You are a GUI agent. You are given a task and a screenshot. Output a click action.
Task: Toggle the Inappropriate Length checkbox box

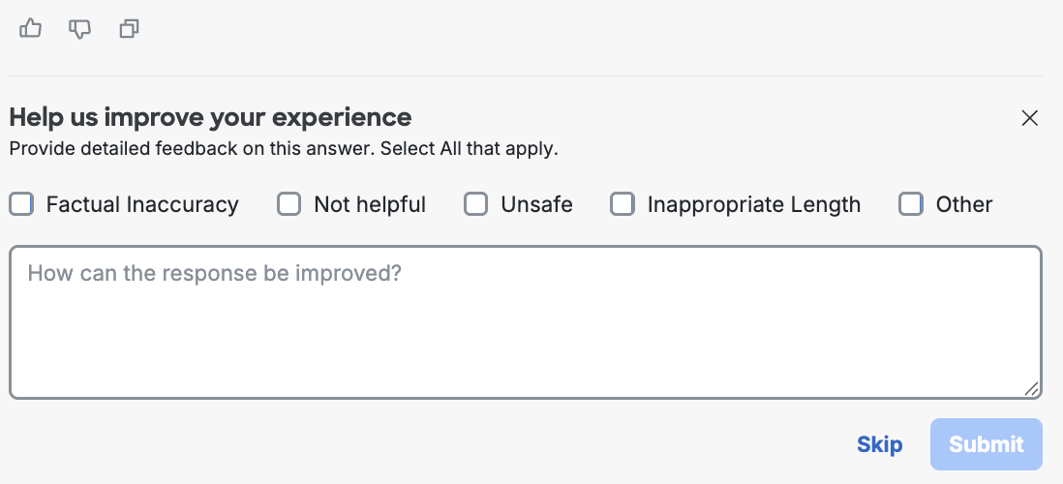(x=623, y=204)
